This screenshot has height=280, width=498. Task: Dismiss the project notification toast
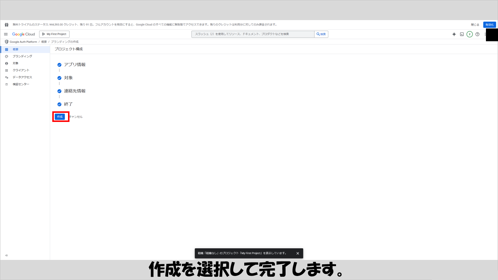pos(298,253)
